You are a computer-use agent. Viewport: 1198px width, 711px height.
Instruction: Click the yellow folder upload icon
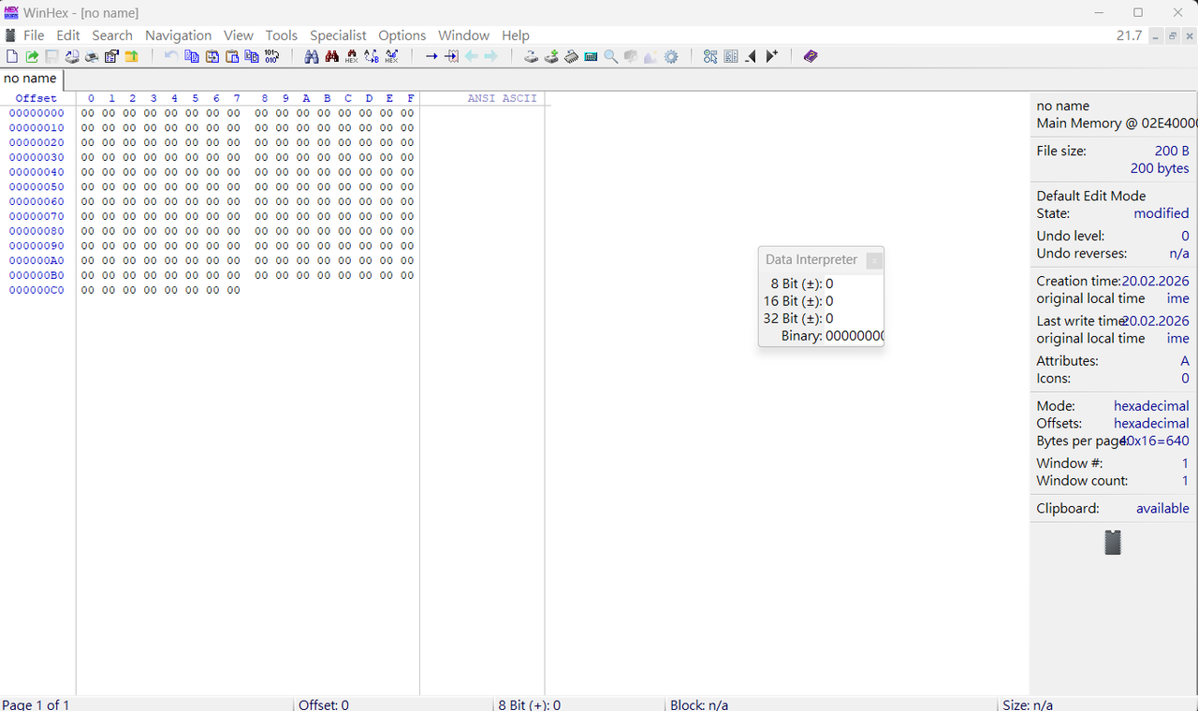coord(132,57)
